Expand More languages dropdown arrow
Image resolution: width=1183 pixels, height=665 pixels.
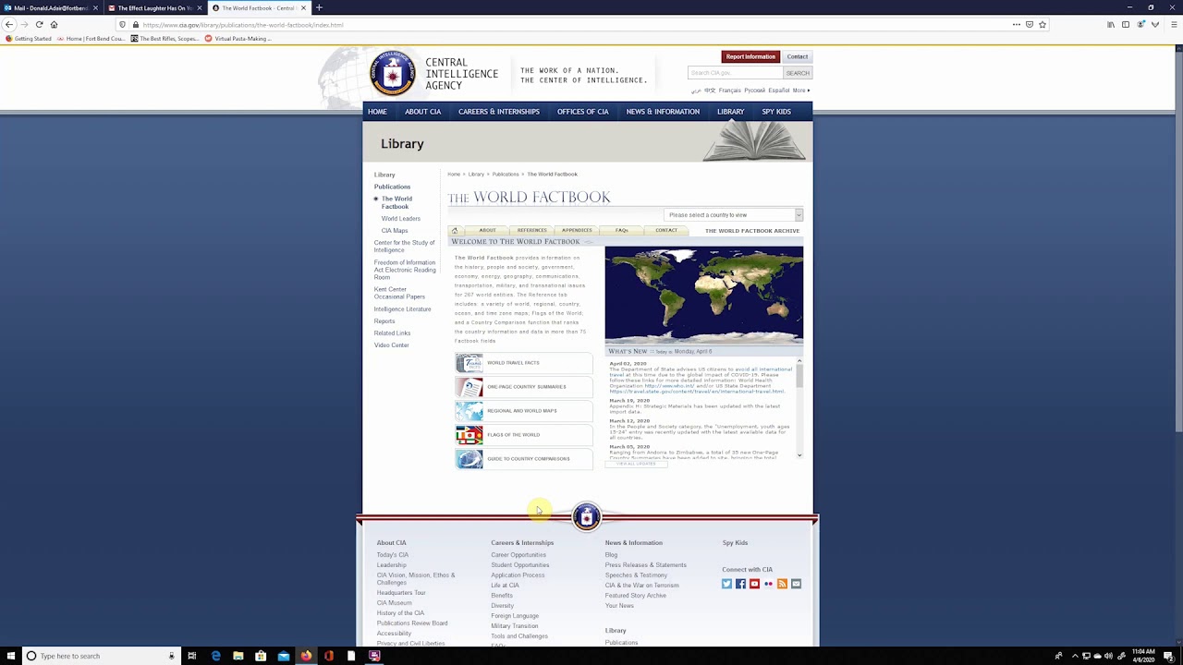pos(809,91)
